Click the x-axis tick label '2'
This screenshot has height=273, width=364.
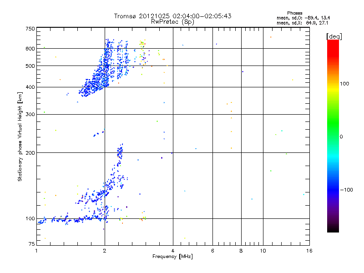point(105,251)
